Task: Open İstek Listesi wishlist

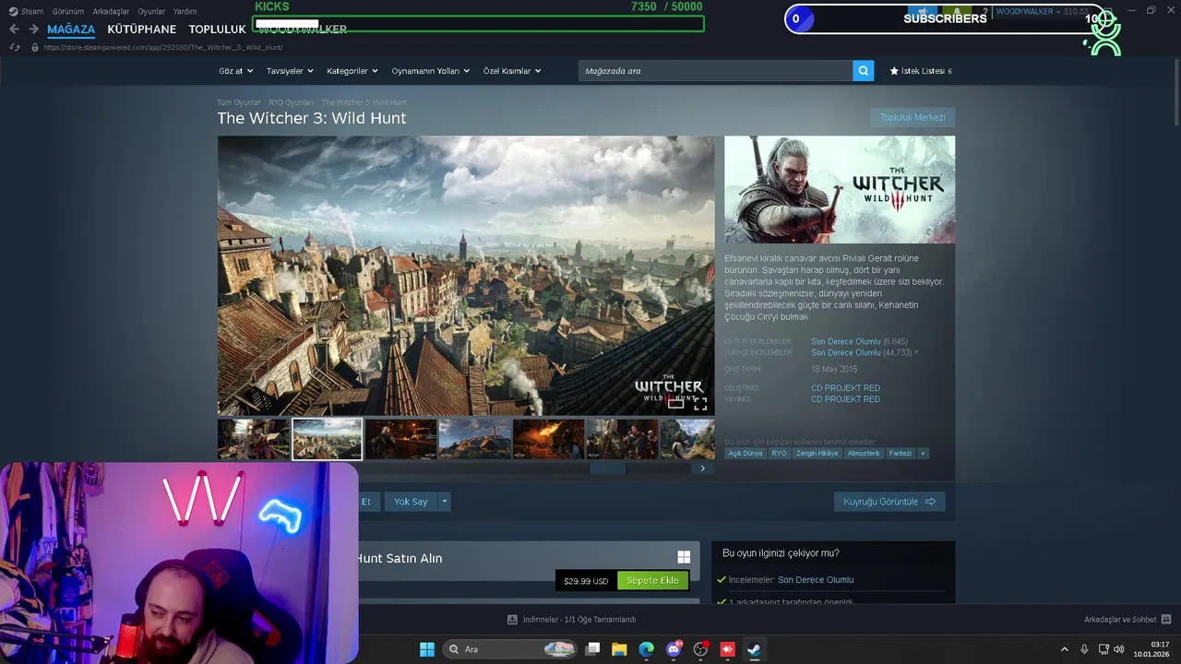Action: [x=920, y=71]
